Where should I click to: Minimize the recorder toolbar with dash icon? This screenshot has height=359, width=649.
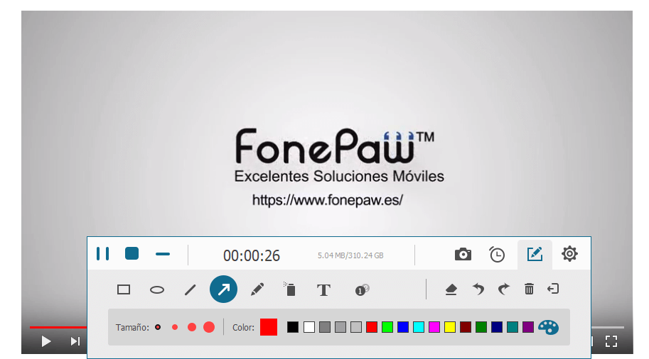click(163, 254)
